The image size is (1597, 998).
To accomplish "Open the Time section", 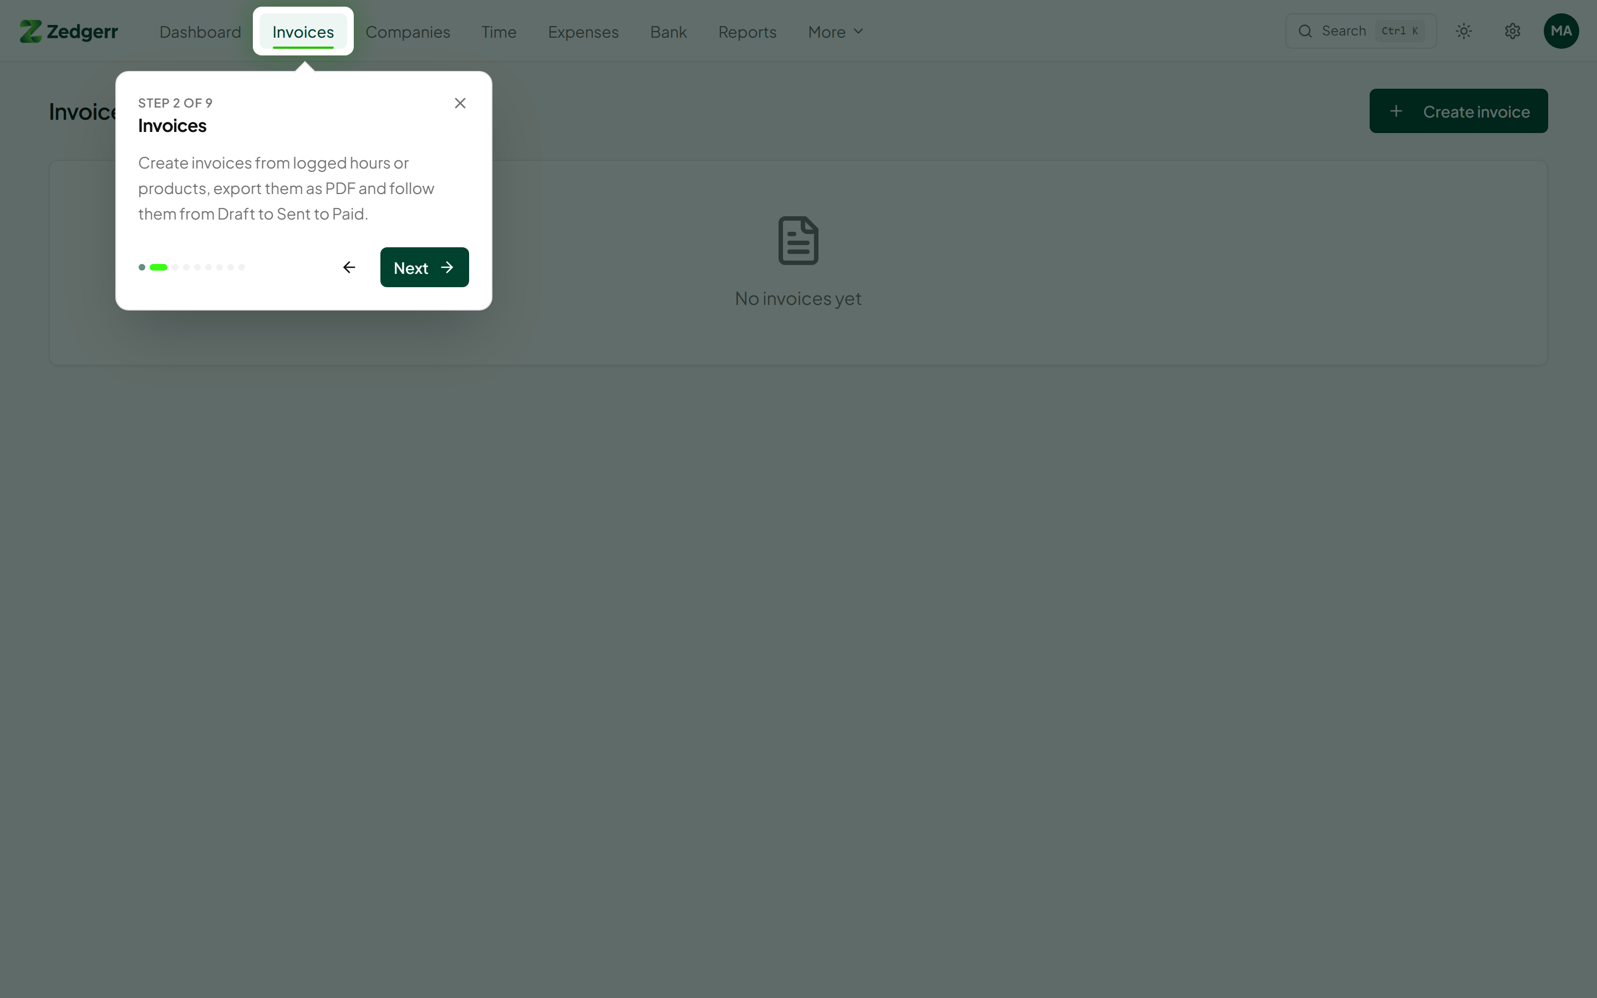I will 499,32.
